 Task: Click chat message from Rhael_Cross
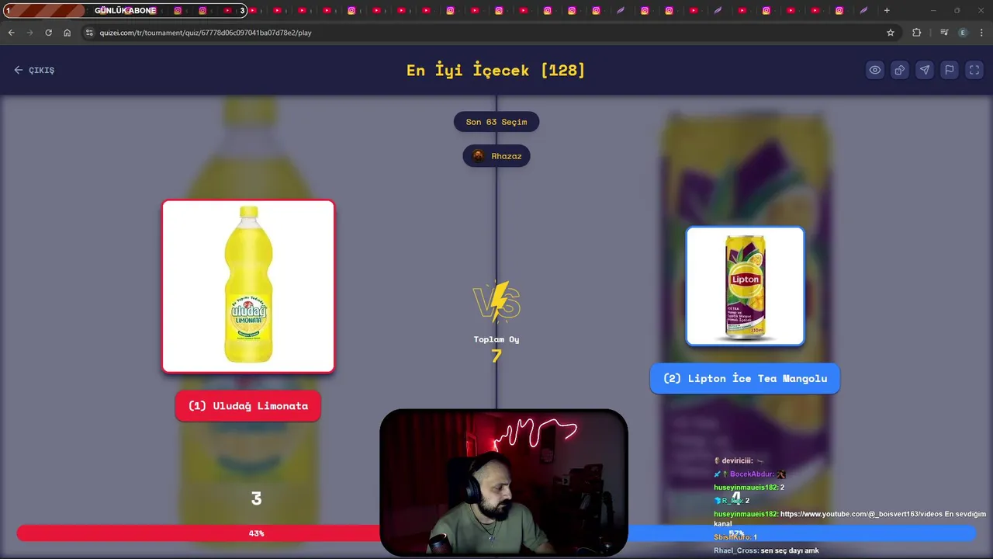coord(766,550)
